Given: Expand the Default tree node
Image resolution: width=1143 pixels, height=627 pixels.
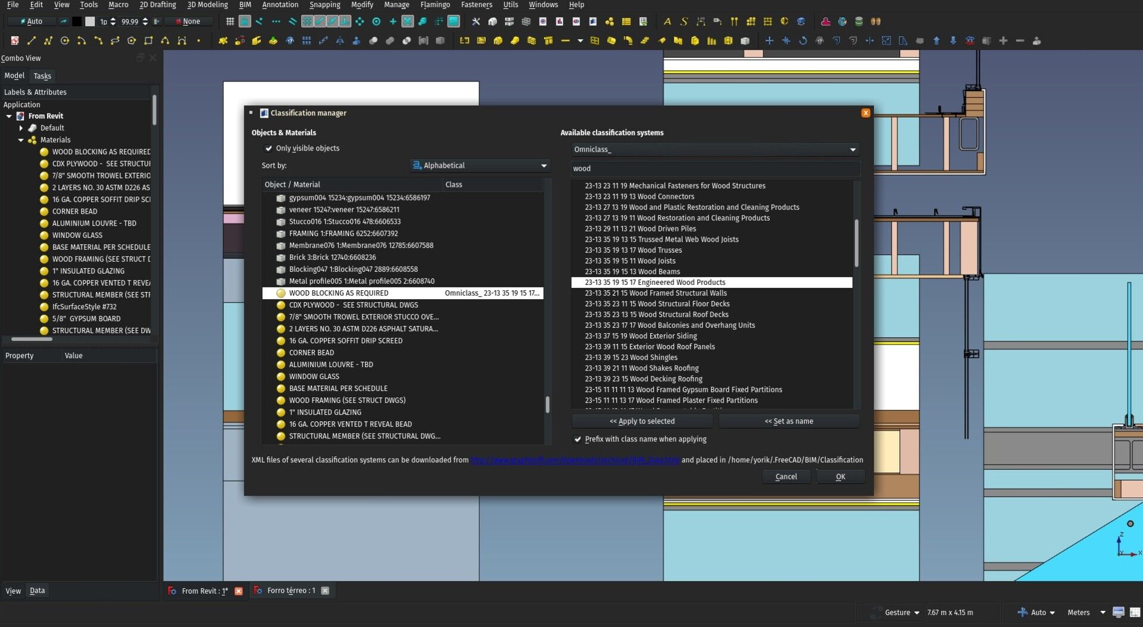Looking at the screenshot, I should click(21, 128).
